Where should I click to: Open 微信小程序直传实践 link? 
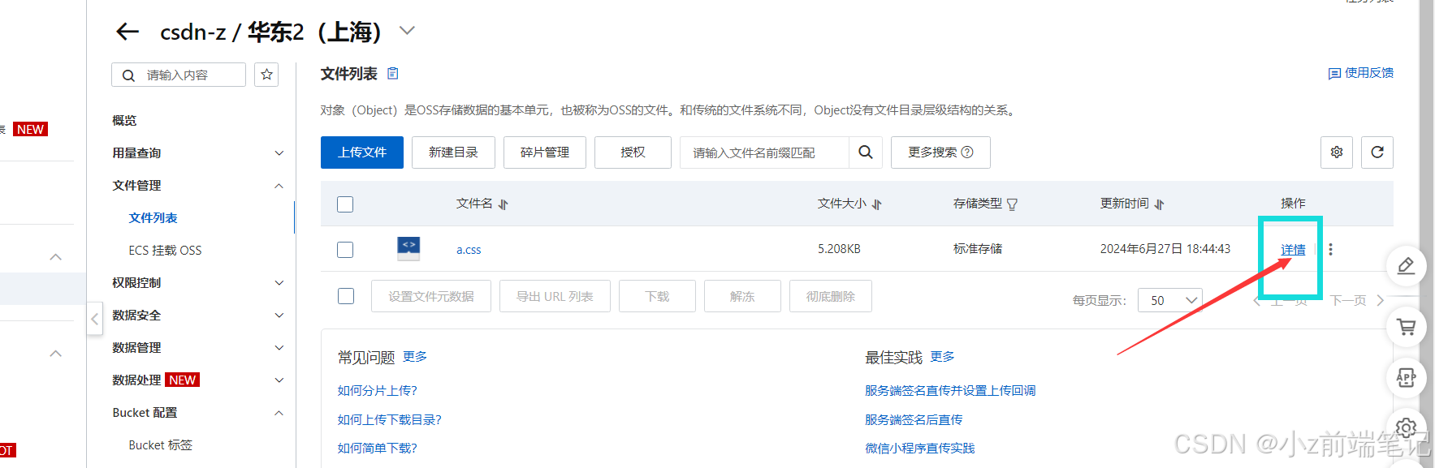(x=919, y=449)
